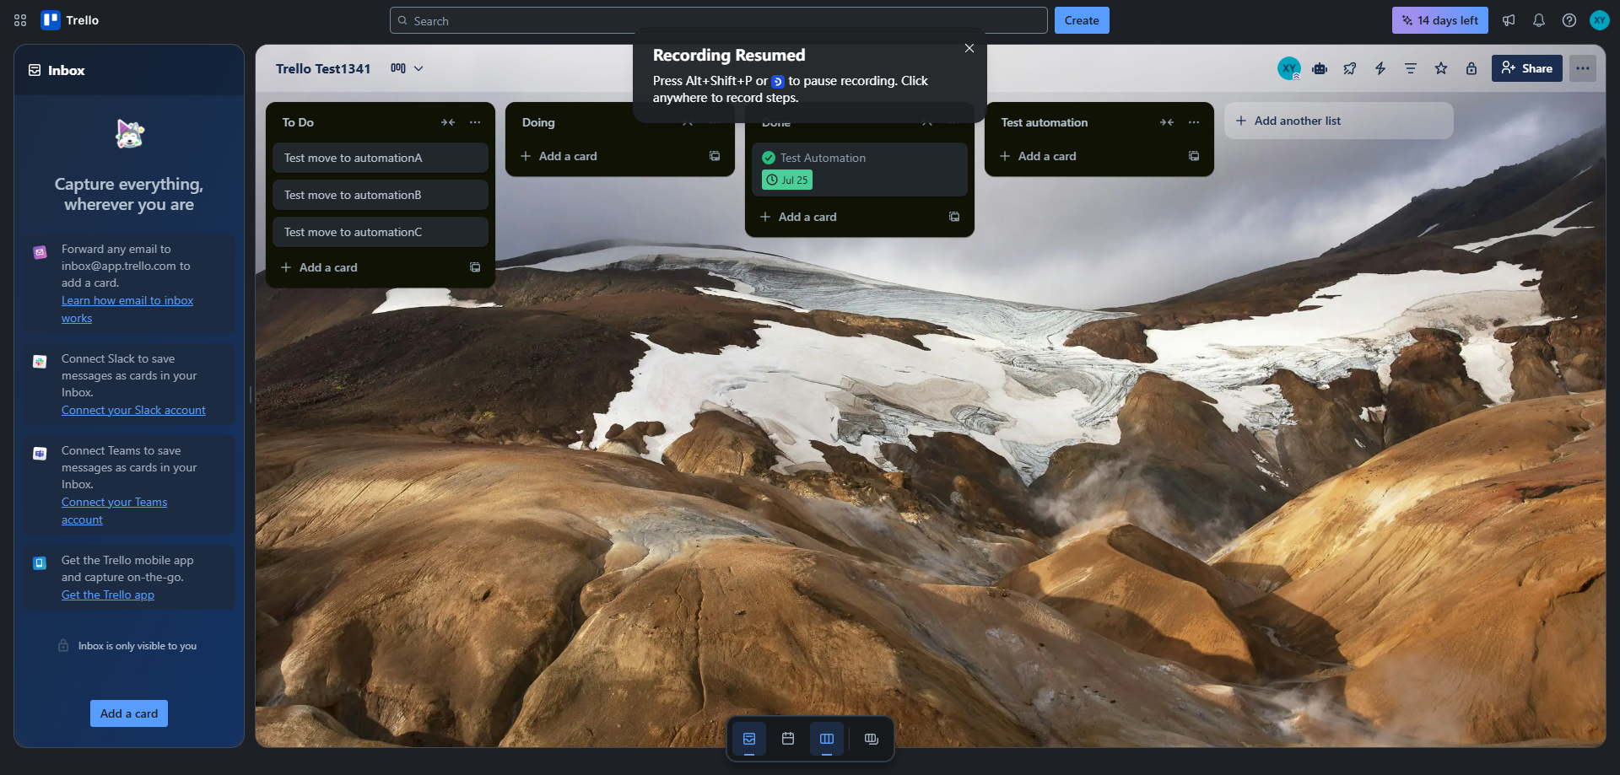Click the Jul 25 due date badge
This screenshot has height=775, width=1620.
(x=787, y=180)
